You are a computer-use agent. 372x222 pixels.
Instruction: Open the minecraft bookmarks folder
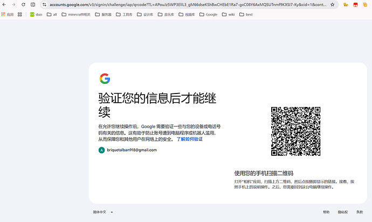coord(76,15)
